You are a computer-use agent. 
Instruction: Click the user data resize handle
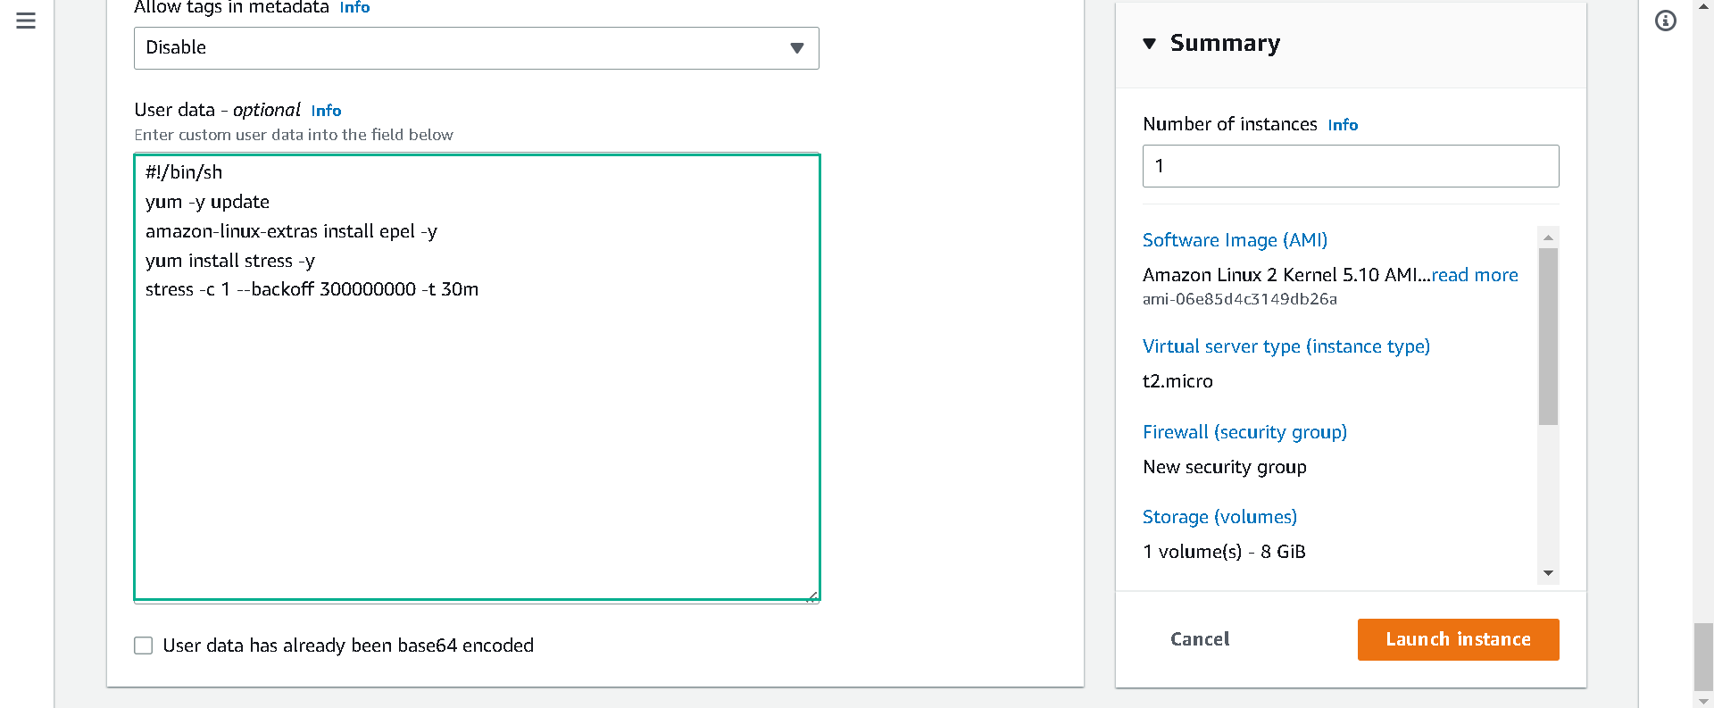(x=811, y=596)
